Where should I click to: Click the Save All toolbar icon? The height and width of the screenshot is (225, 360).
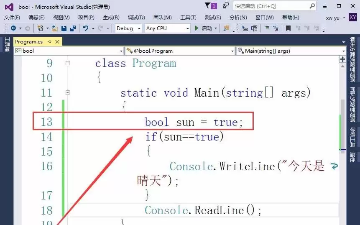[73, 28]
